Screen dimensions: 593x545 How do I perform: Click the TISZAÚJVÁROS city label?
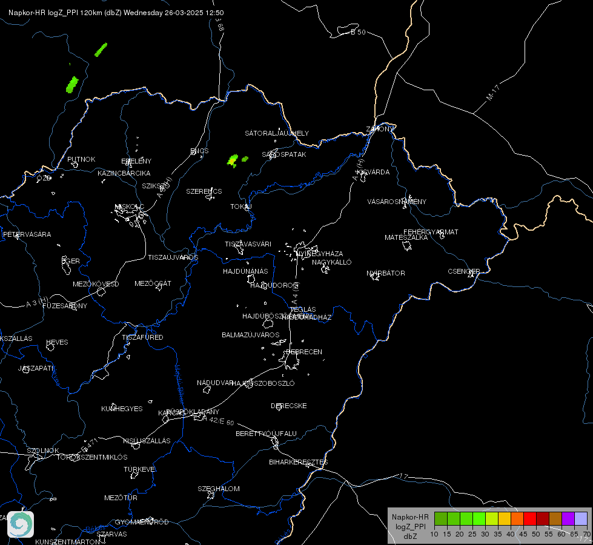[x=173, y=257]
